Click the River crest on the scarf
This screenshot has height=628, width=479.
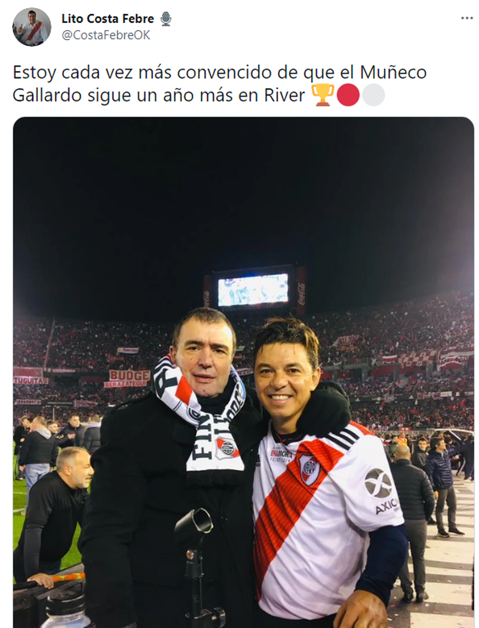(227, 448)
